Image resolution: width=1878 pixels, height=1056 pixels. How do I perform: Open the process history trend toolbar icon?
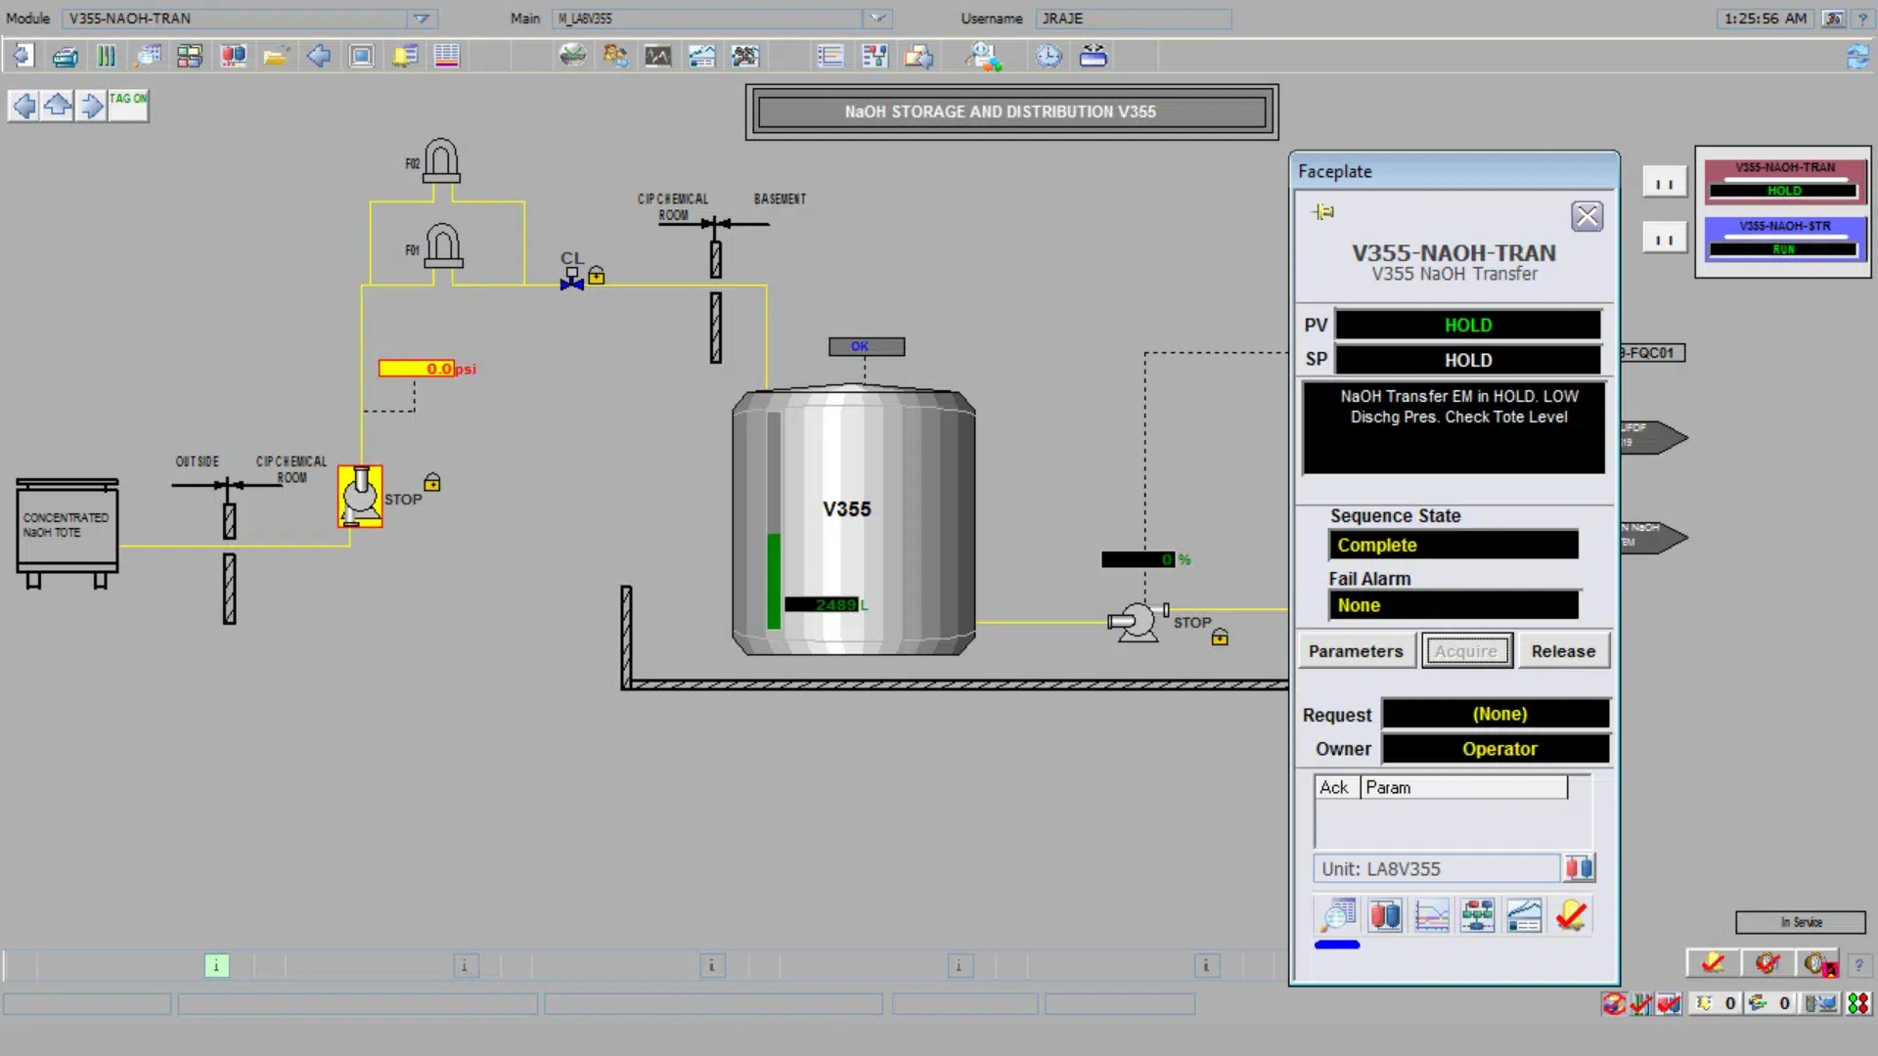(701, 56)
